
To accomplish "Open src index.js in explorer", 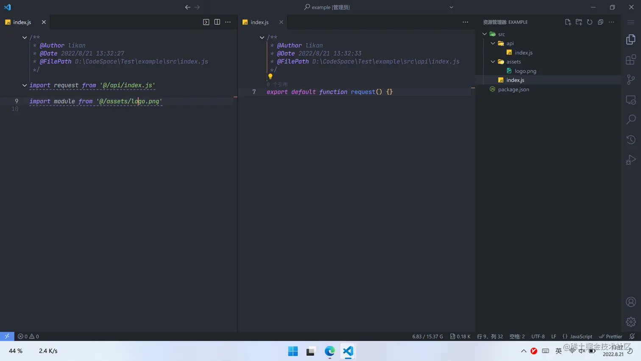I will click(x=515, y=80).
